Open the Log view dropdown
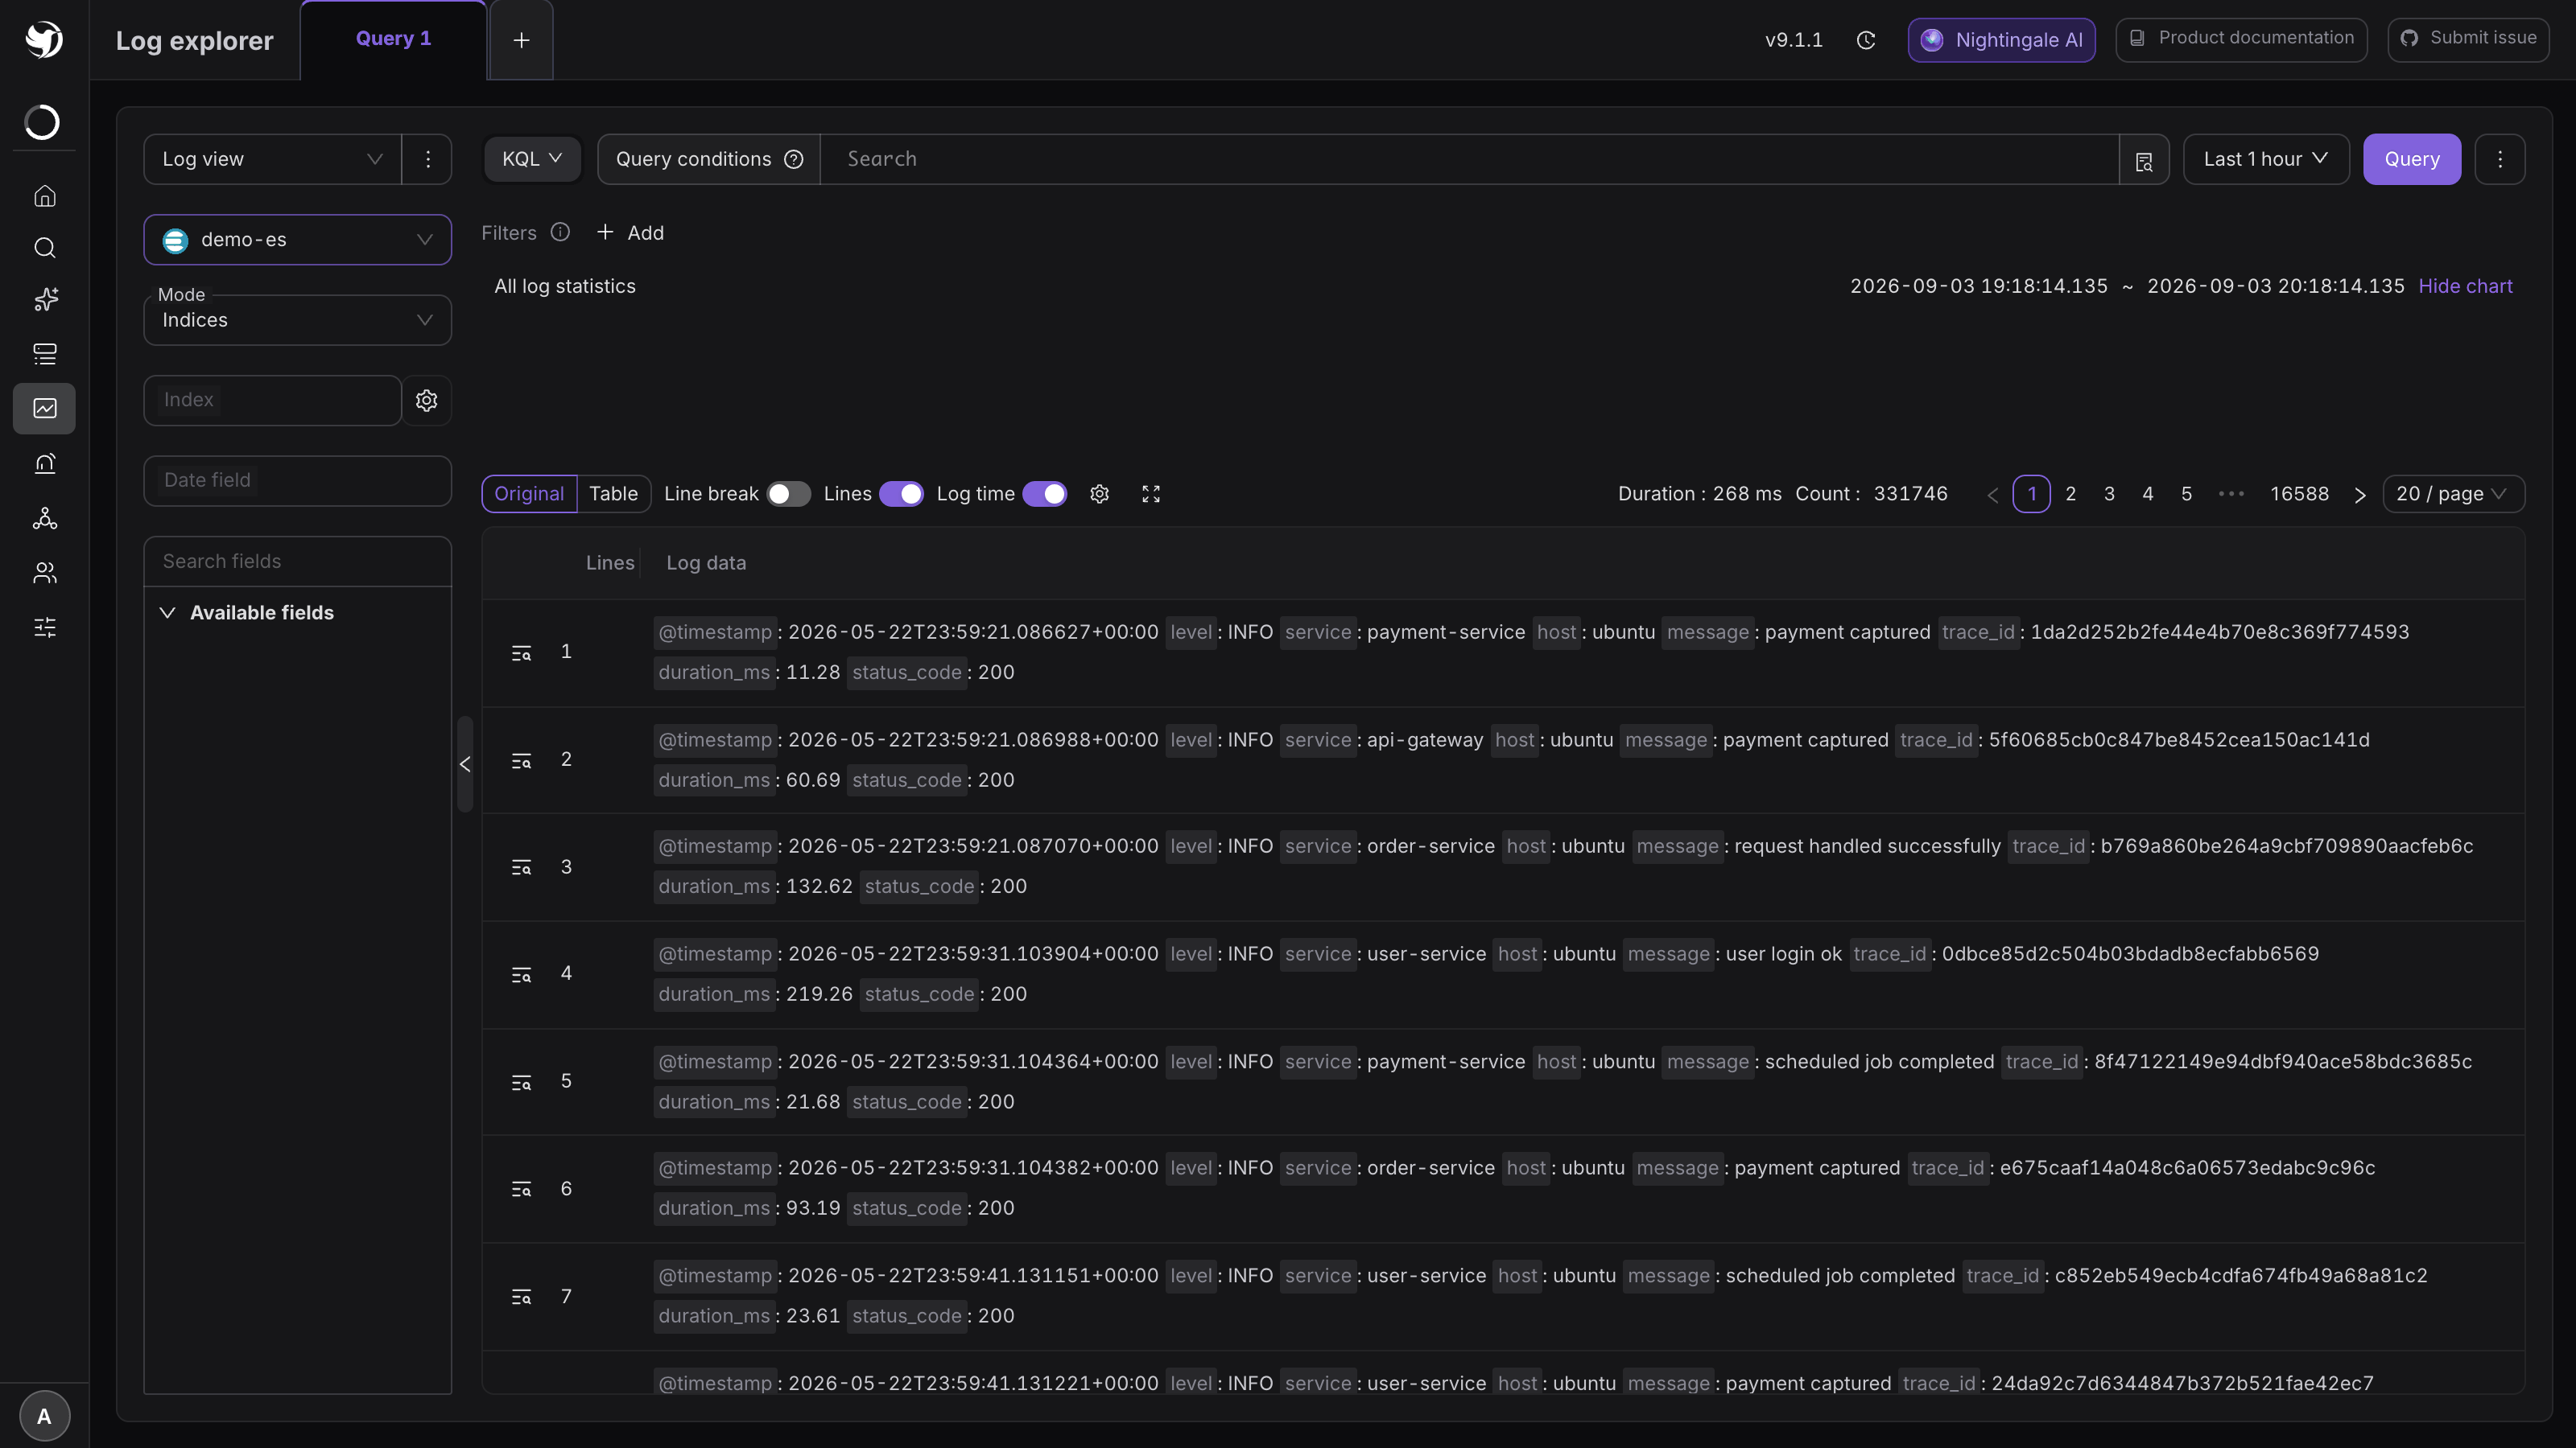 (273, 160)
